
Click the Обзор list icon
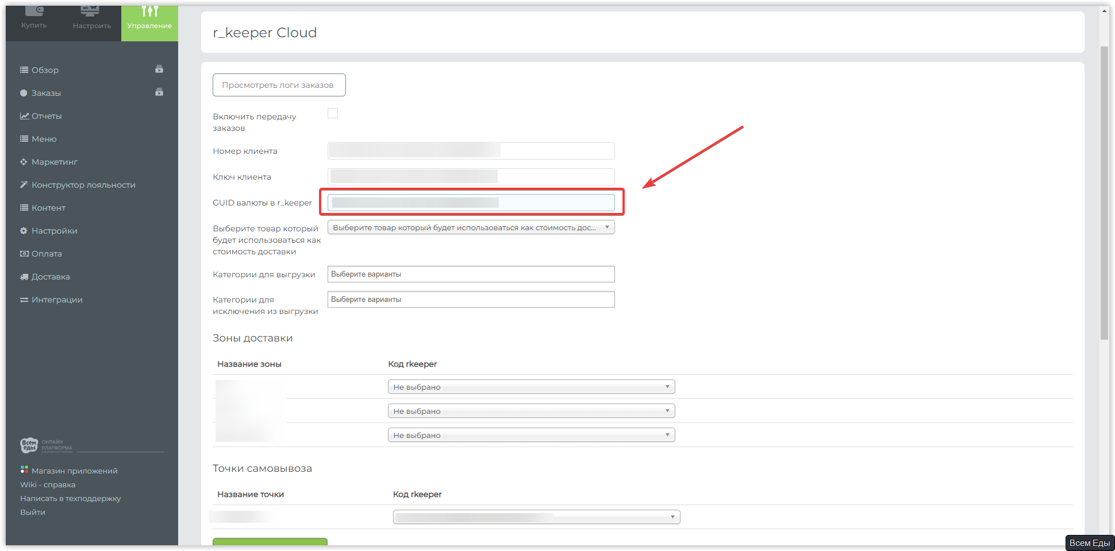(x=24, y=70)
